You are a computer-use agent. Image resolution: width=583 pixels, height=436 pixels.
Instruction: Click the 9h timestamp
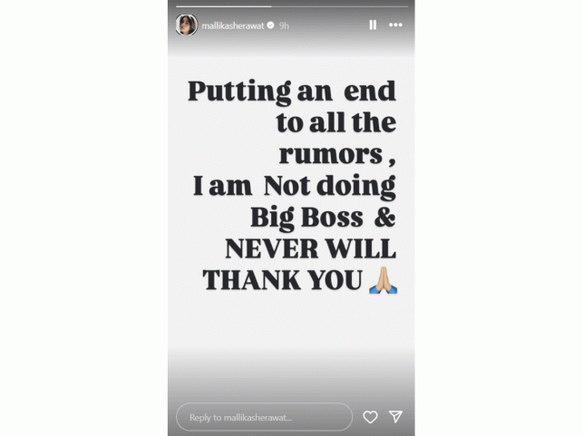click(x=284, y=25)
